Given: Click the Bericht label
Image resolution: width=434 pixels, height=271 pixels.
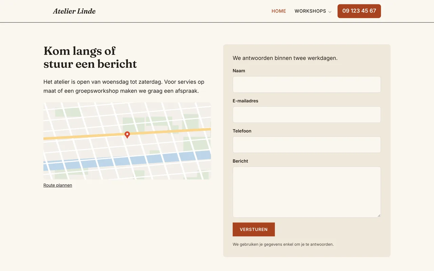Looking at the screenshot, I should [x=240, y=161].
